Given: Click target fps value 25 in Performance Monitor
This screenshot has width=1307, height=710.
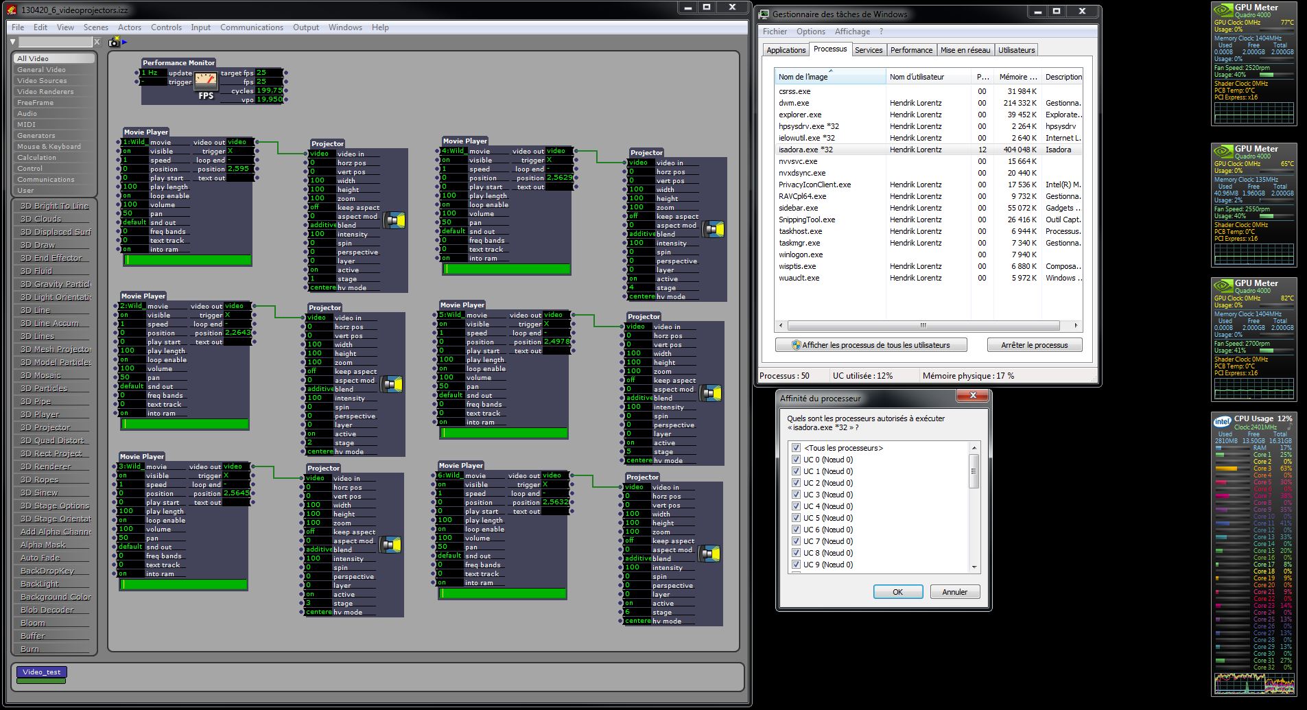Looking at the screenshot, I should pos(269,73).
